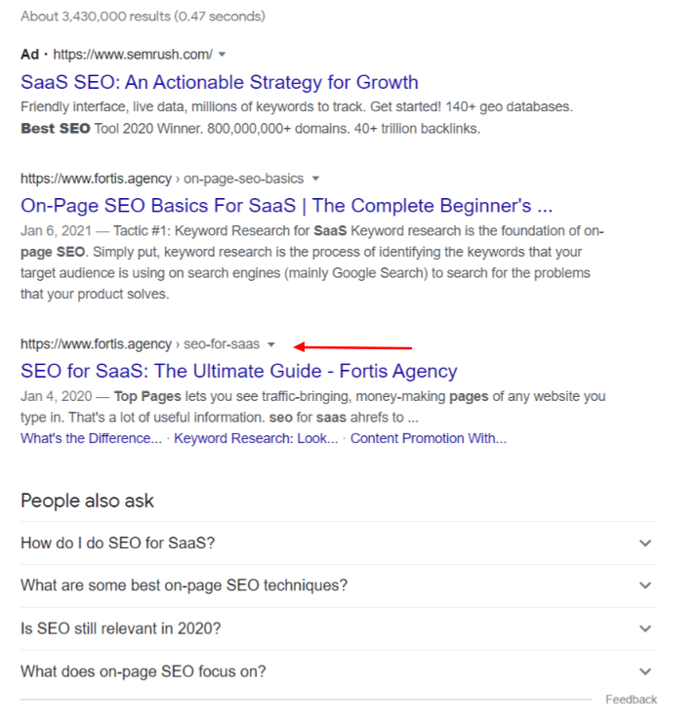Click Feedback link below questions
Viewport: 699px width, 722px height.
click(631, 700)
